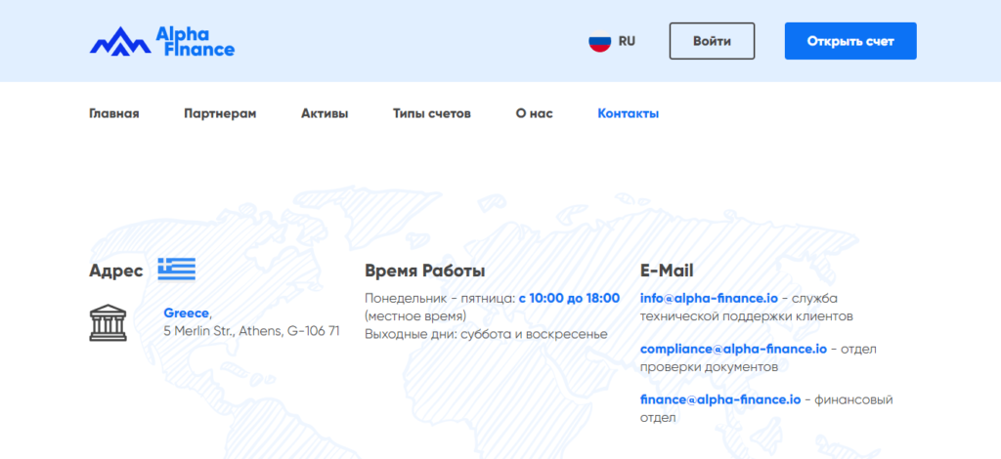Click the Greek flag icon
The height and width of the screenshot is (459, 1001).
tap(177, 269)
